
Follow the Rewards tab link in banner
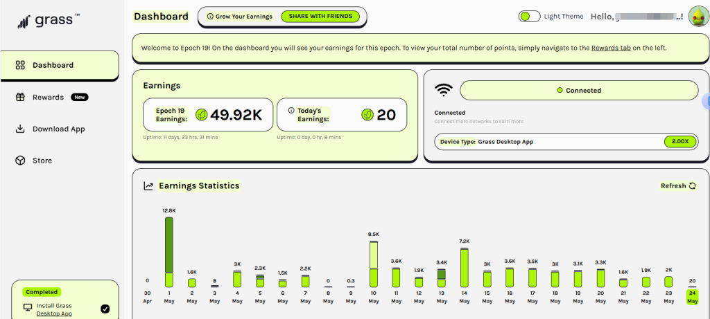click(x=611, y=48)
